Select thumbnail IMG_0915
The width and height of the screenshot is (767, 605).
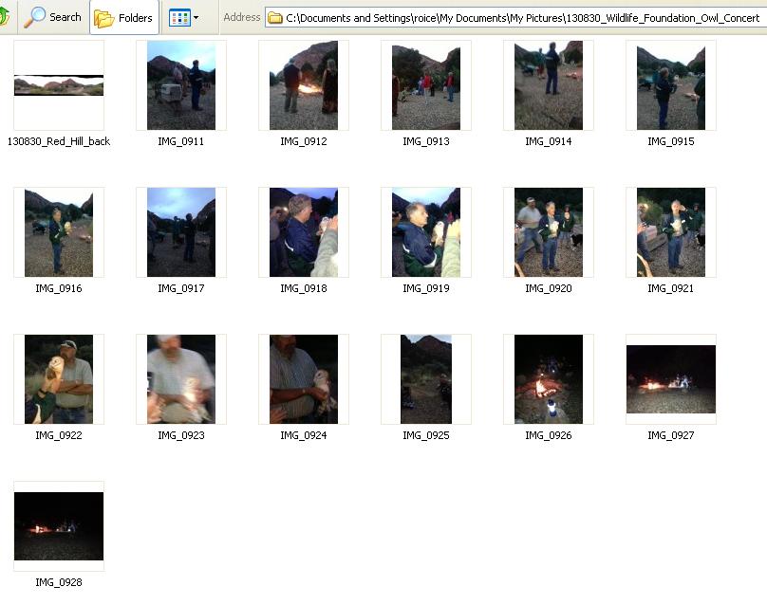pos(671,85)
